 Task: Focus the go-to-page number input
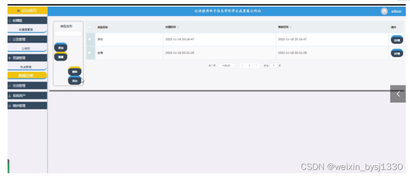(x=273, y=65)
